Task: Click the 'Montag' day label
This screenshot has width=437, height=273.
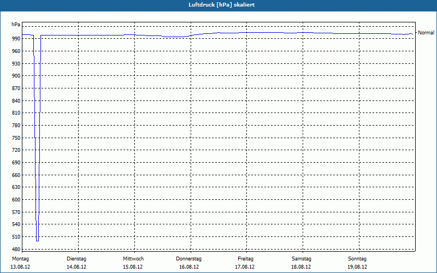Action: 20,259
